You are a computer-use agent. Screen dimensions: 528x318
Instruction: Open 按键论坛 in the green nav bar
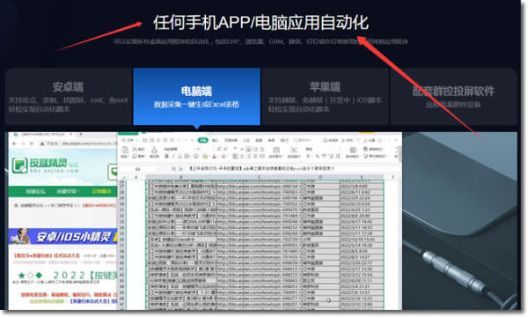(36, 191)
